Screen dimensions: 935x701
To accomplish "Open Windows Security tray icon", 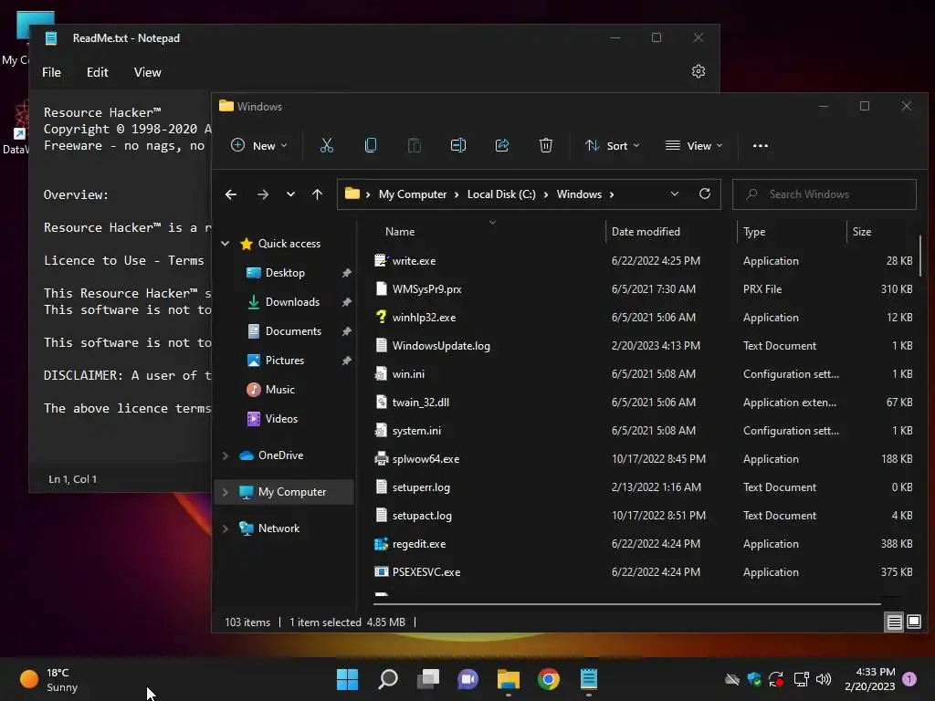I will (754, 679).
